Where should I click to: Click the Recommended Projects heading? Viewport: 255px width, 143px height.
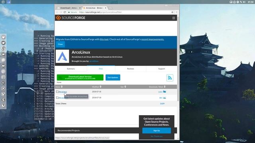[x=69, y=131]
